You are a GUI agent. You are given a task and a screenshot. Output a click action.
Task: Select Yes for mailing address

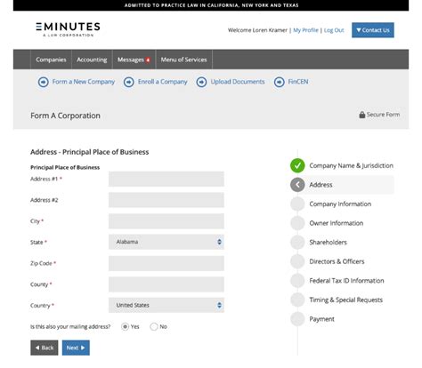125,326
